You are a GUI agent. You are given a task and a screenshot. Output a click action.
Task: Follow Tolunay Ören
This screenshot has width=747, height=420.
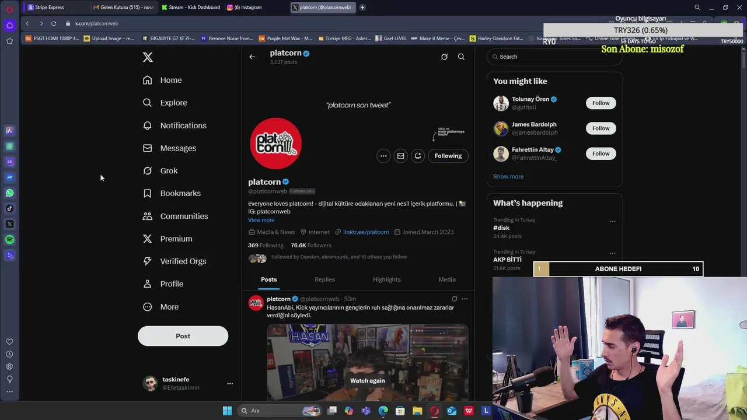[x=601, y=103]
